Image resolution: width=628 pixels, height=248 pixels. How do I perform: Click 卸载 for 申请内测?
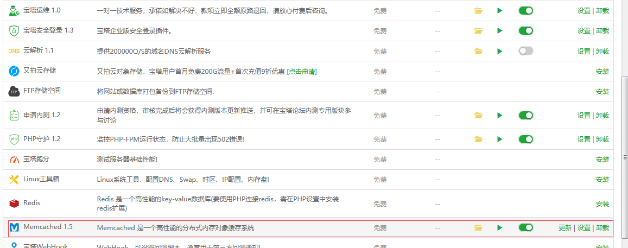[602, 116]
